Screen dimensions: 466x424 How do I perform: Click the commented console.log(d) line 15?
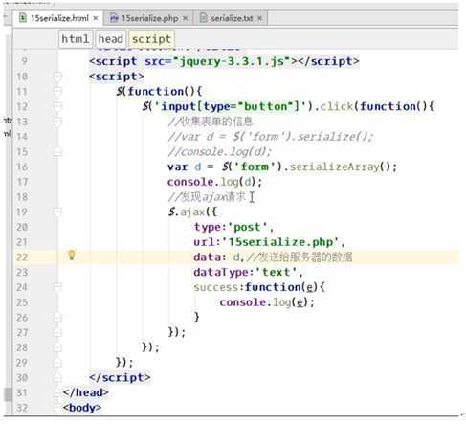tap(220, 152)
